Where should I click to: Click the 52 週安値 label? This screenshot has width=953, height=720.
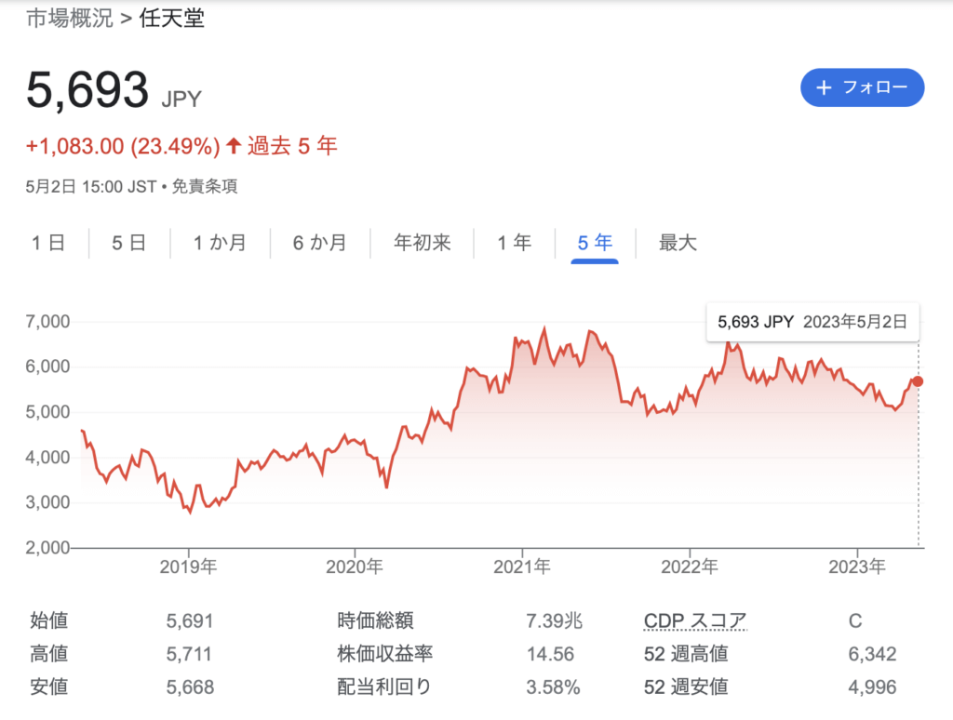[x=686, y=687]
